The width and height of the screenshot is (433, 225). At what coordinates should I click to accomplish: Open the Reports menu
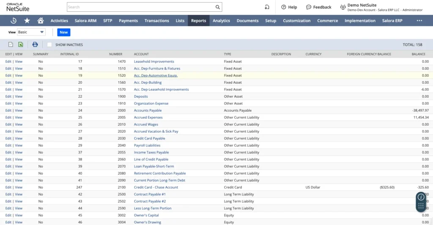click(x=198, y=21)
